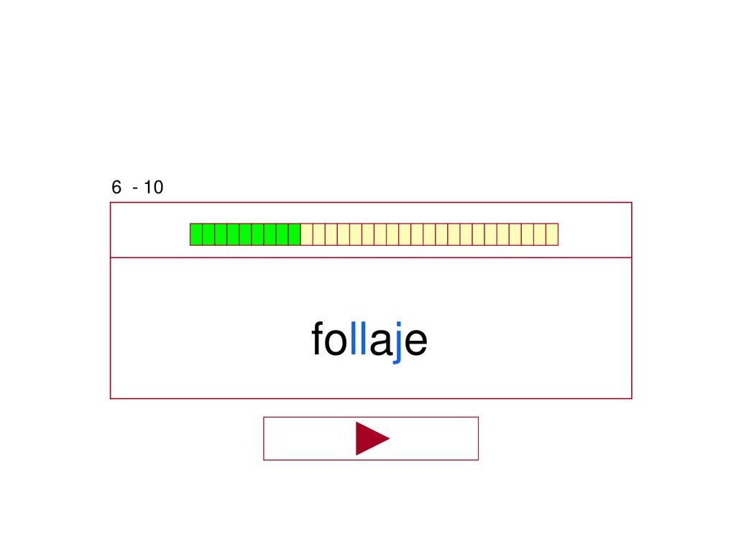Click the first cream-colored progress segment
Screen dimensions: 736x552
coord(306,234)
